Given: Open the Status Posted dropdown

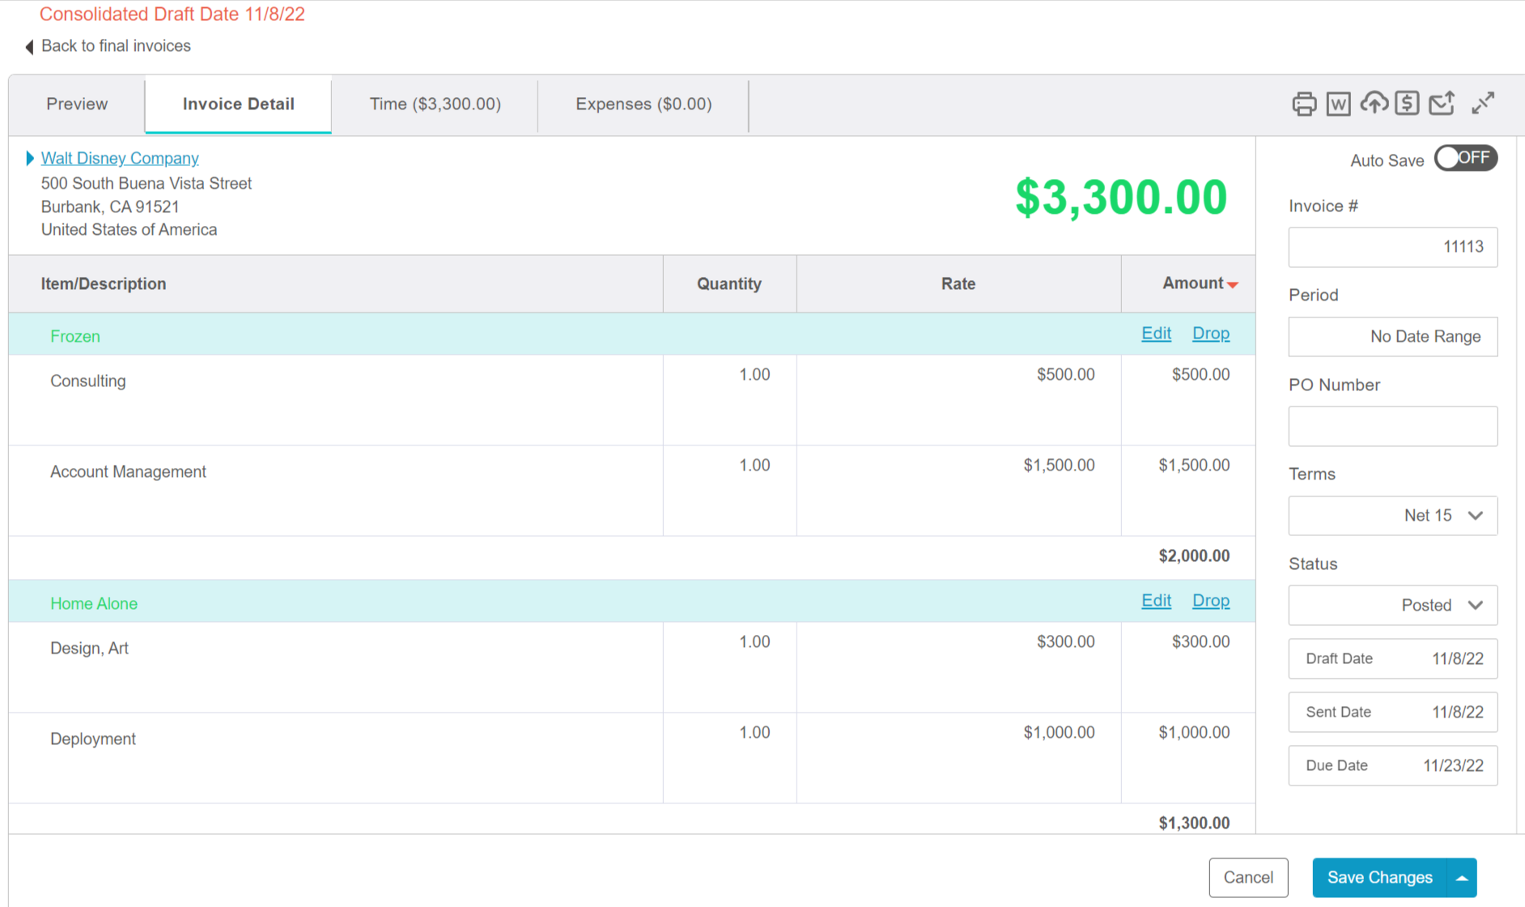Looking at the screenshot, I should tap(1393, 606).
